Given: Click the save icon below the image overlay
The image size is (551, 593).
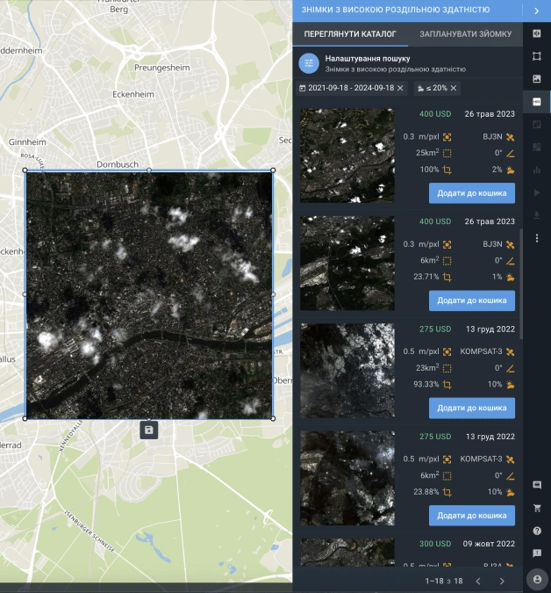Looking at the screenshot, I should [x=149, y=430].
